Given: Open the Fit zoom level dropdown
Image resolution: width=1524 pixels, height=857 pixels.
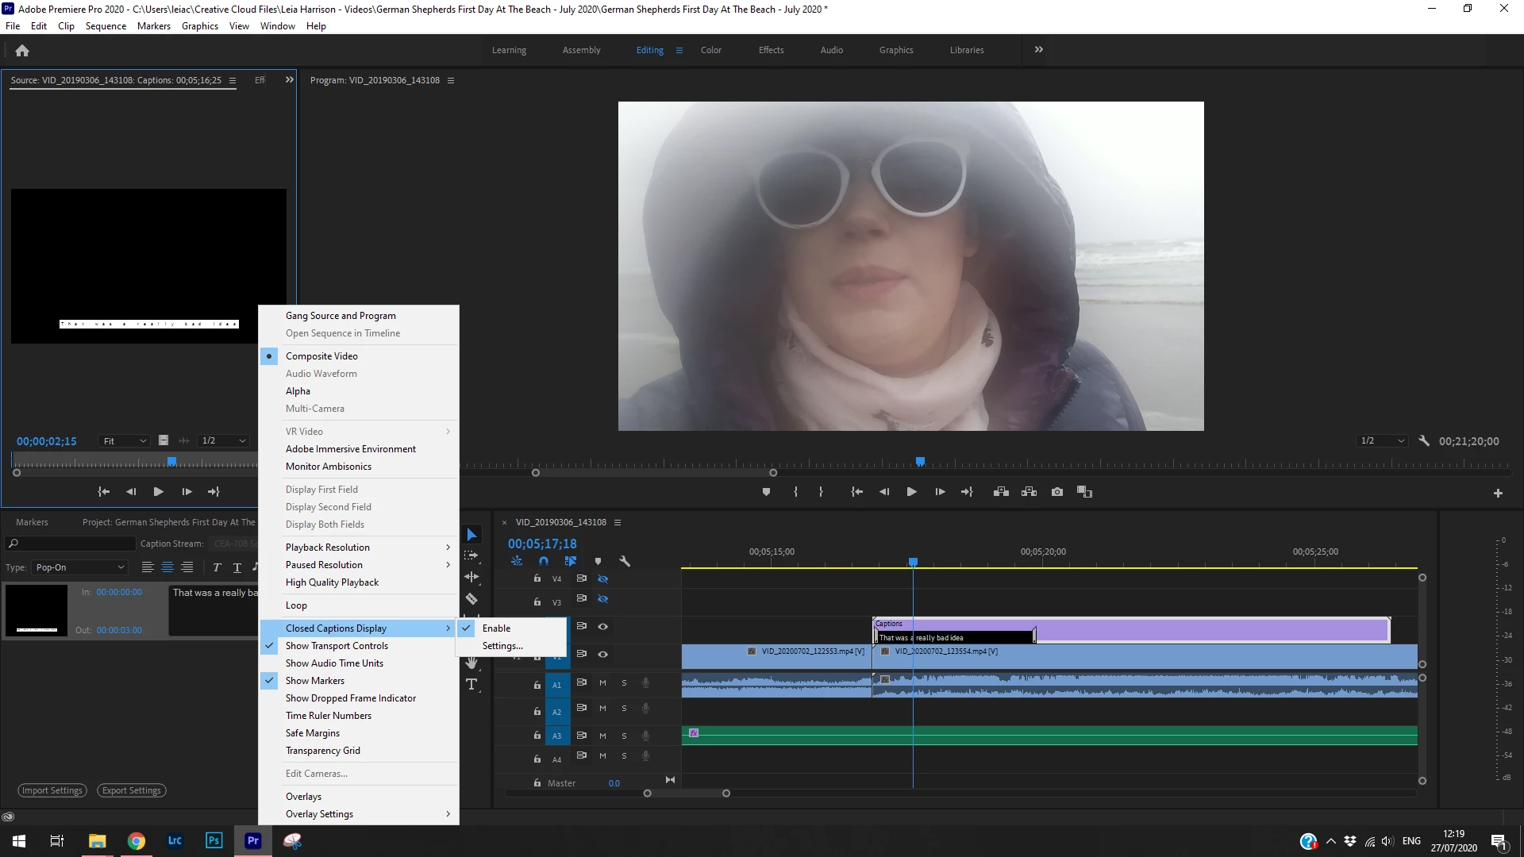Looking at the screenshot, I should click(x=125, y=441).
